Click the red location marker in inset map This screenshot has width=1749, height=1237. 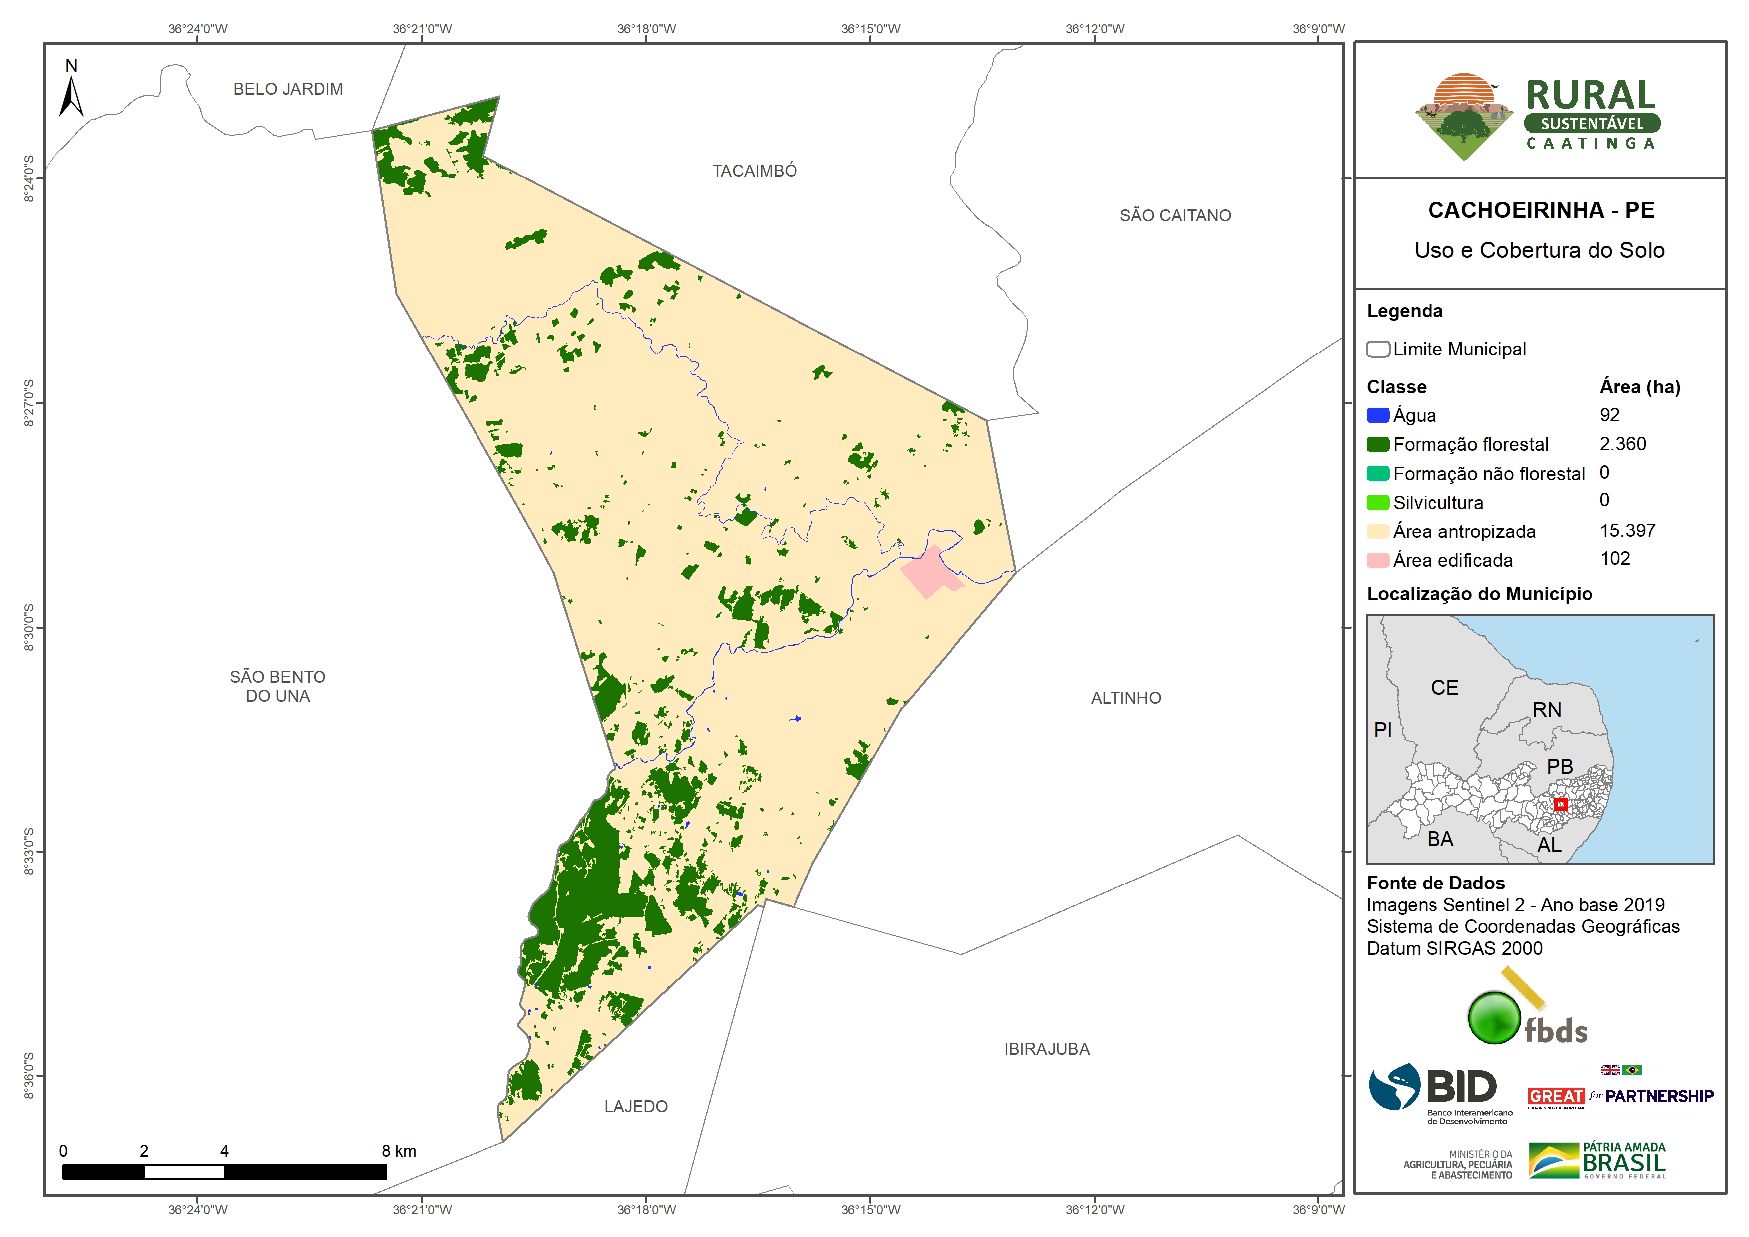click(1560, 803)
